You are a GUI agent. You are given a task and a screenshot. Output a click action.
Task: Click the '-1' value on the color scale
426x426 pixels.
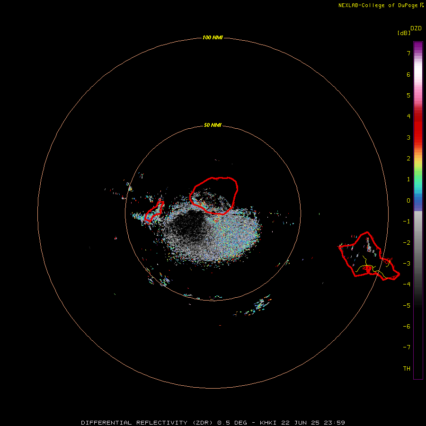407,222
